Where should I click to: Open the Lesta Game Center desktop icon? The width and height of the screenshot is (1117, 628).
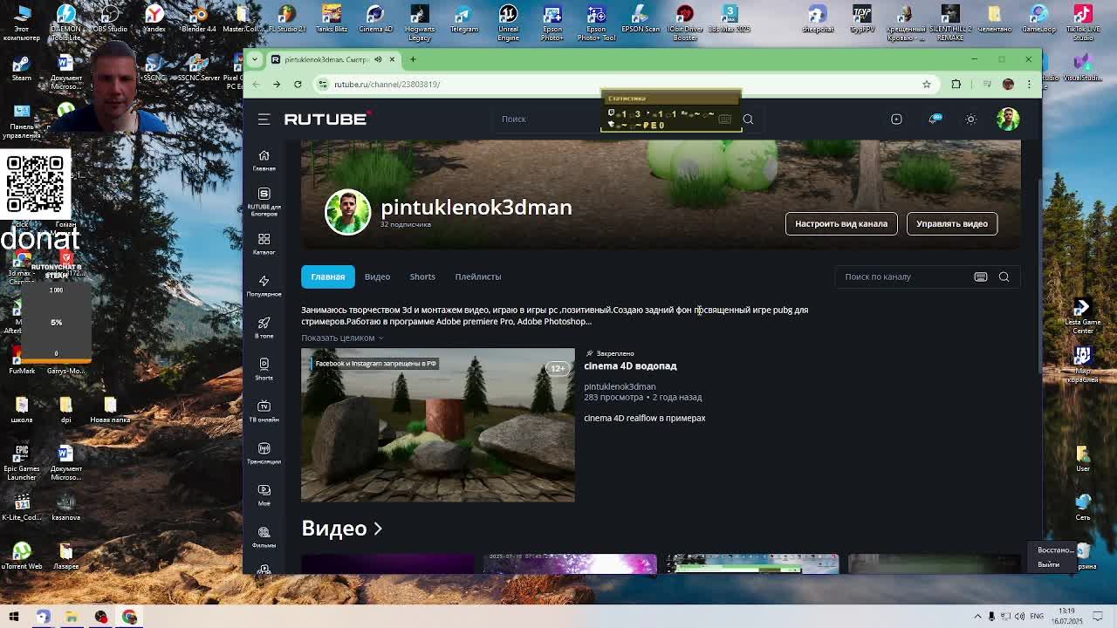tap(1083, 316)
